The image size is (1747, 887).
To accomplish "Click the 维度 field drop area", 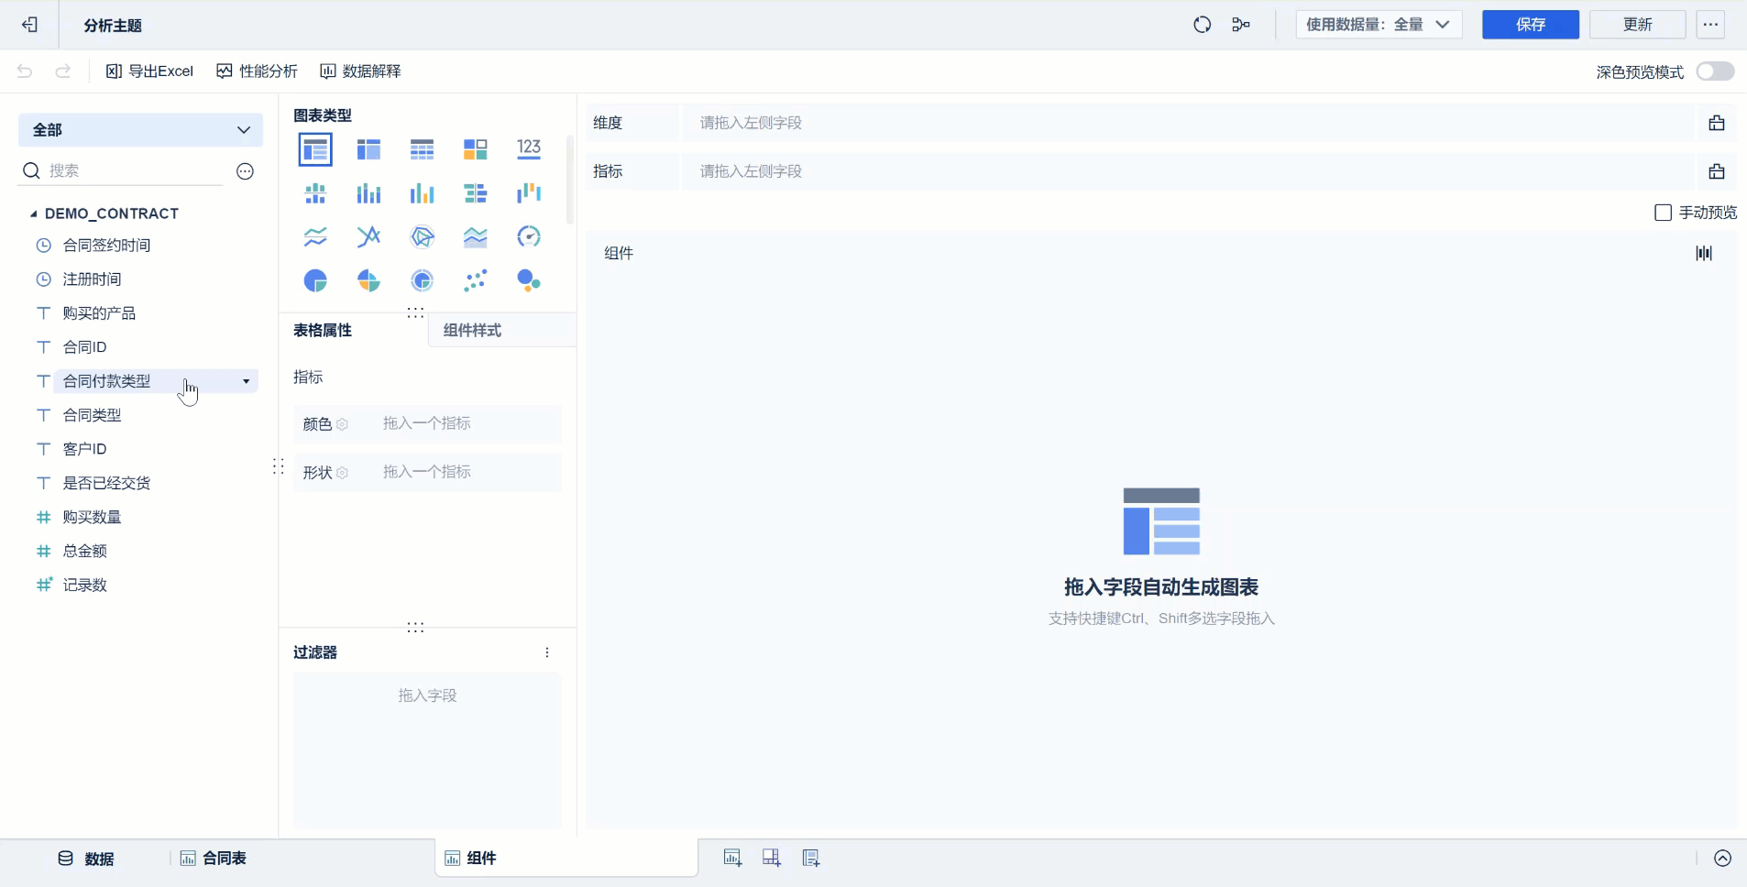I will (x=1188, y=123).
